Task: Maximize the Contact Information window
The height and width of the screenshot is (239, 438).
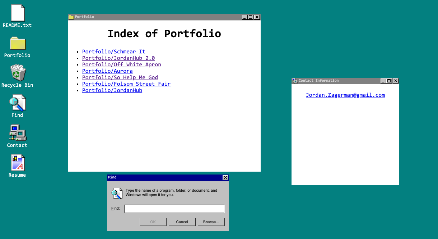Action: click(x=389, y=81)
